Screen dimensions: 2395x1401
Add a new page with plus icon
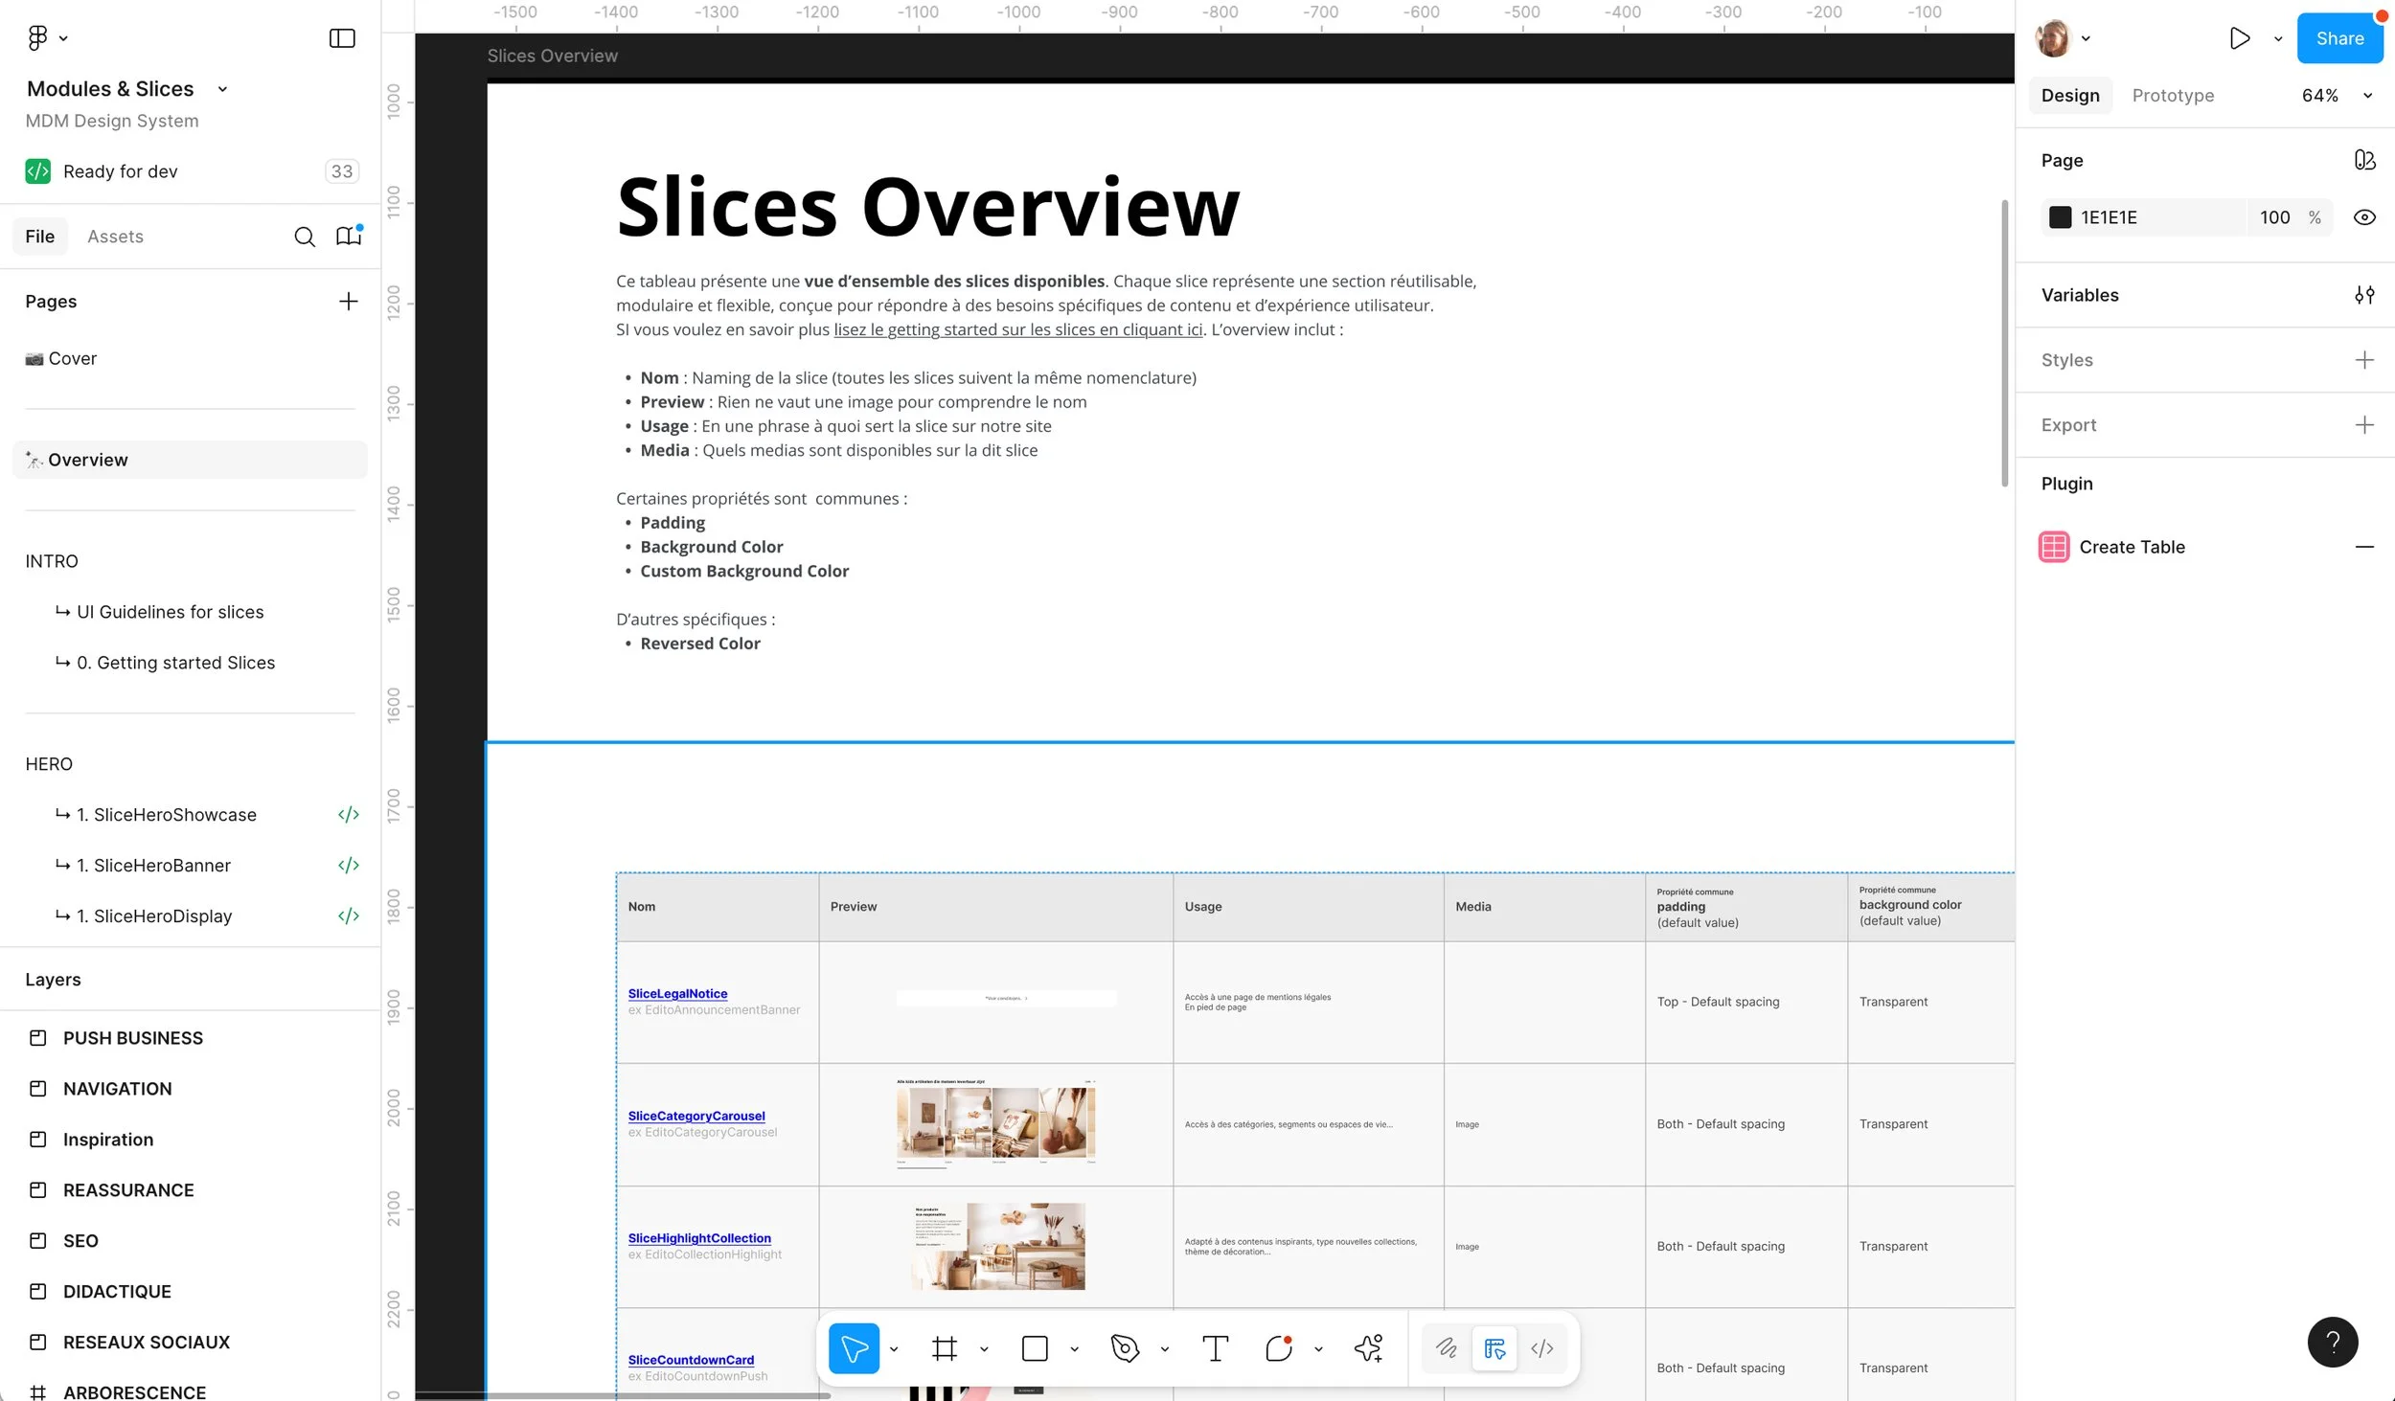[348, 302]
